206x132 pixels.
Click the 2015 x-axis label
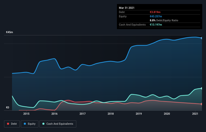[x=26, y=114]
